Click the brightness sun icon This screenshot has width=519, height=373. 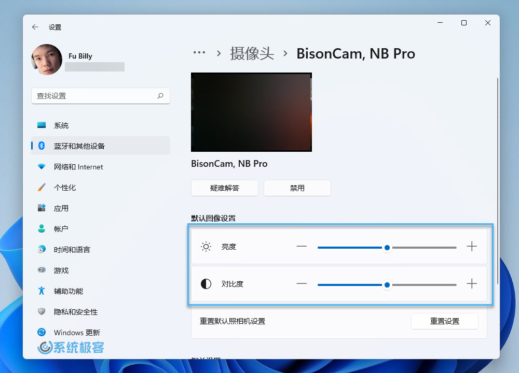point(206,247)
